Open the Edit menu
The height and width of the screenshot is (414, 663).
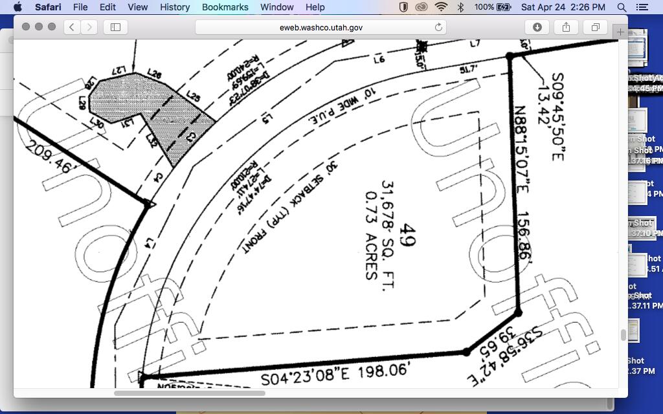[107, 6]
